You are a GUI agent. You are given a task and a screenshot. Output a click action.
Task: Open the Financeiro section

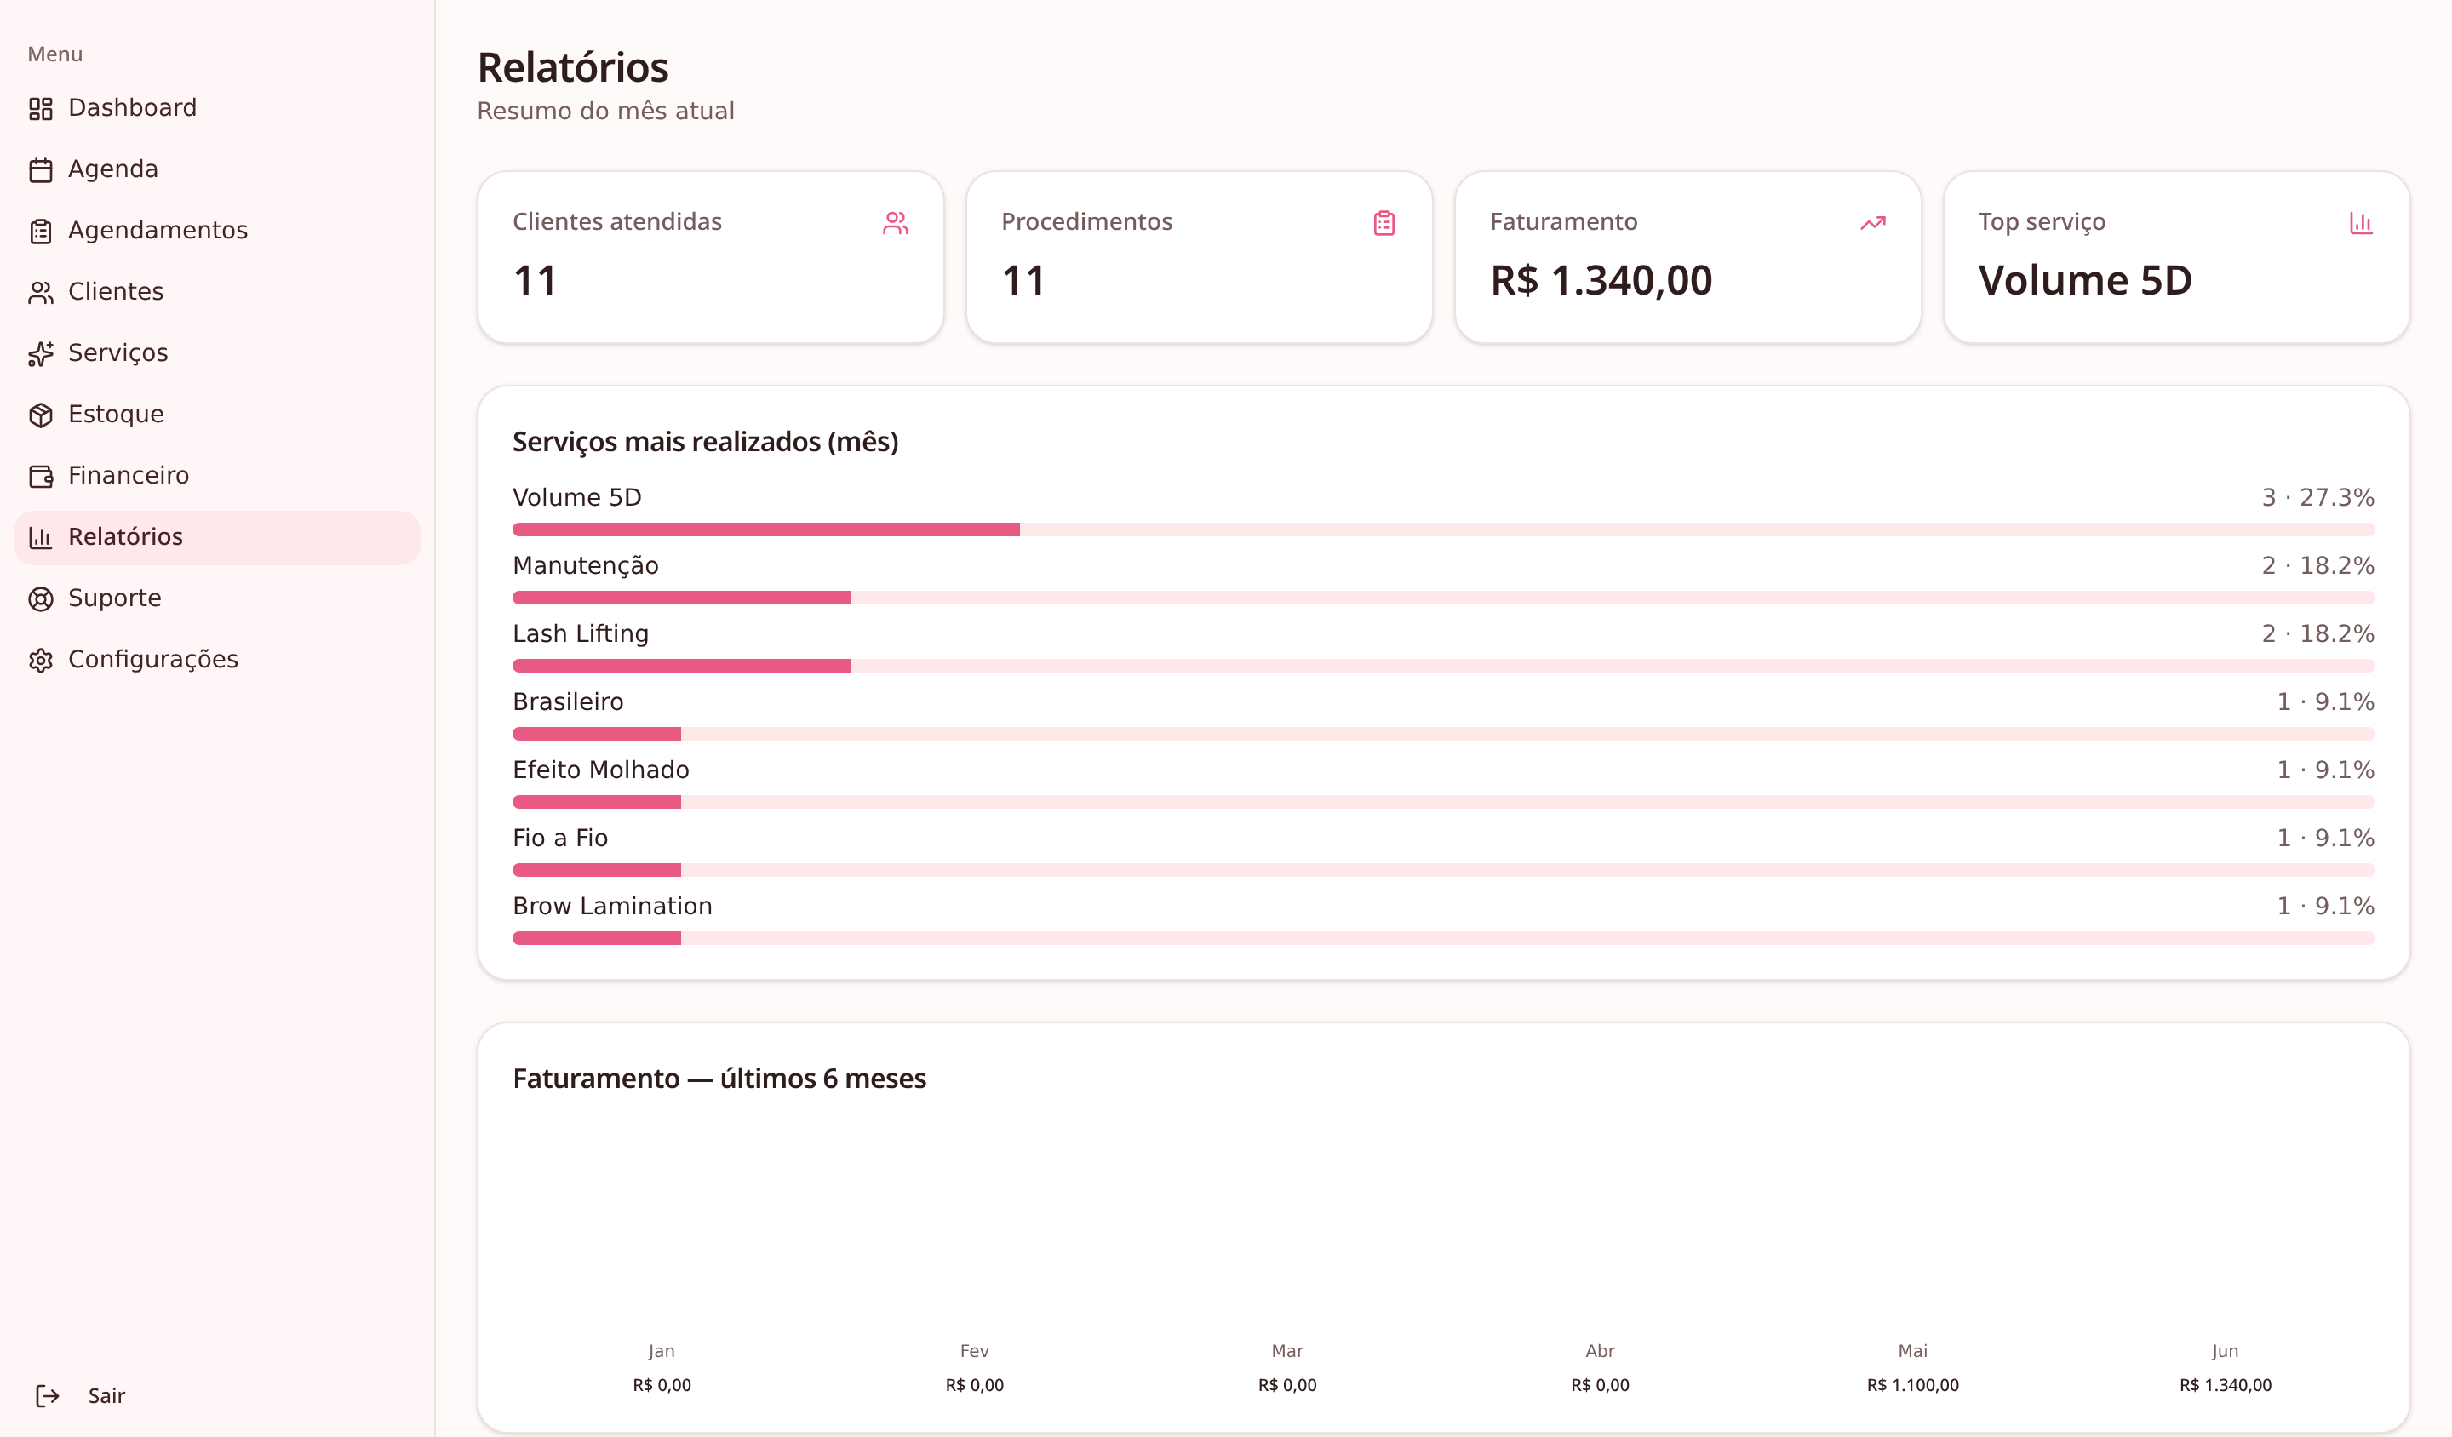tap(217, 476)
